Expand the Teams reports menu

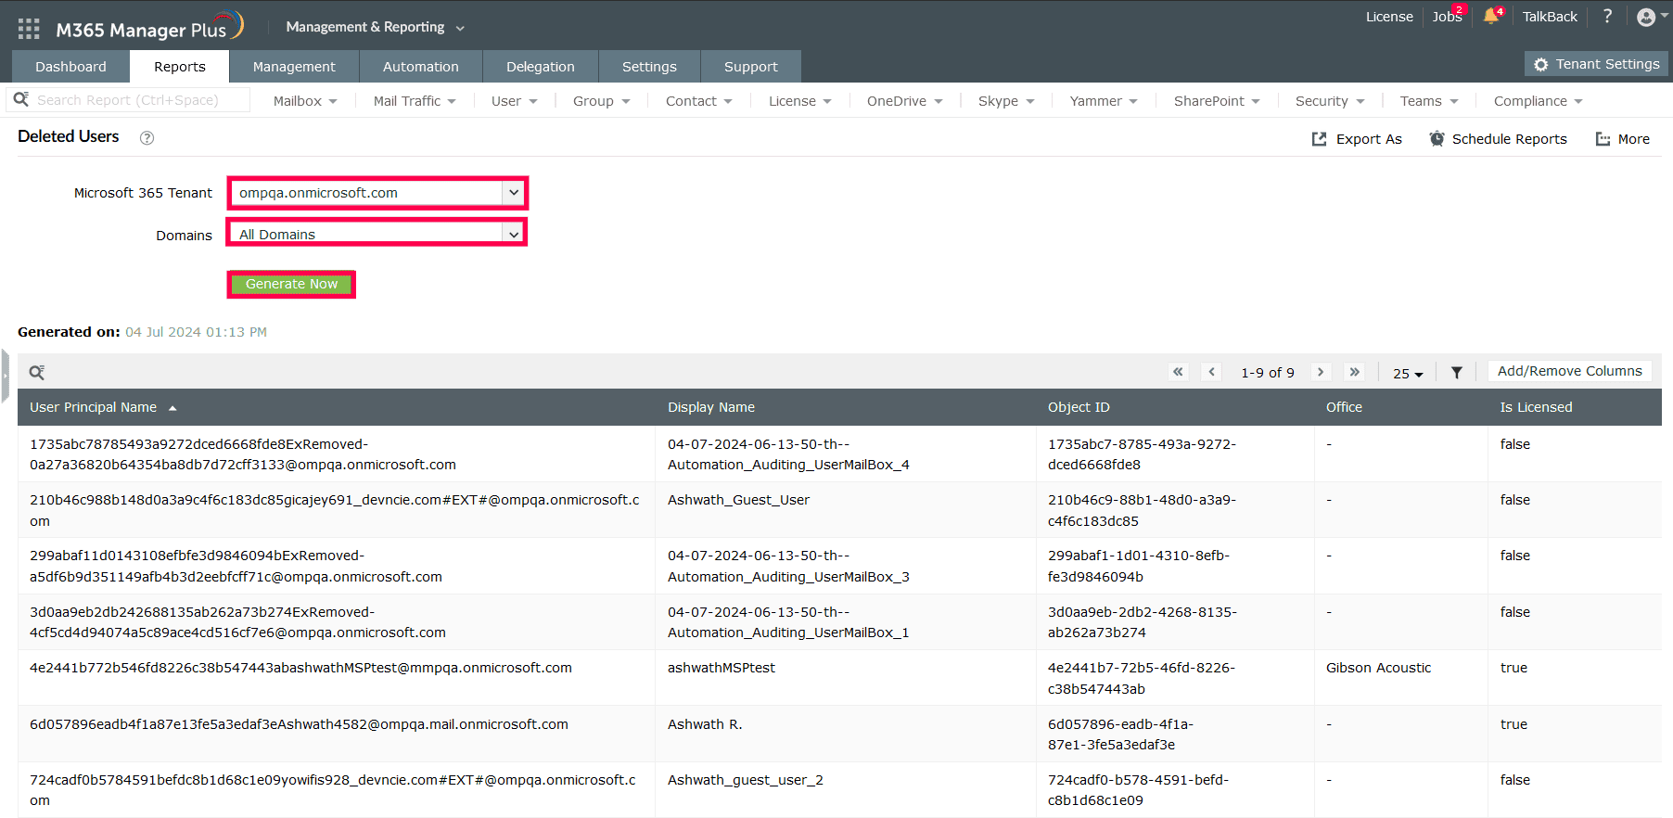[1429, 101]
